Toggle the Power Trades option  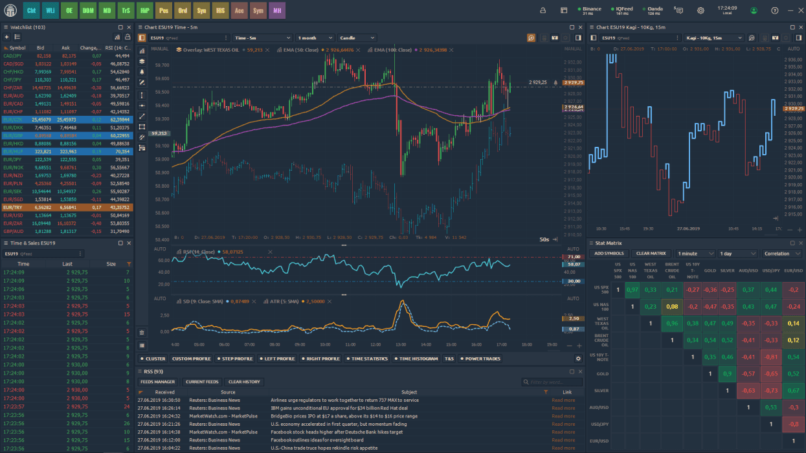pos(480,359)
